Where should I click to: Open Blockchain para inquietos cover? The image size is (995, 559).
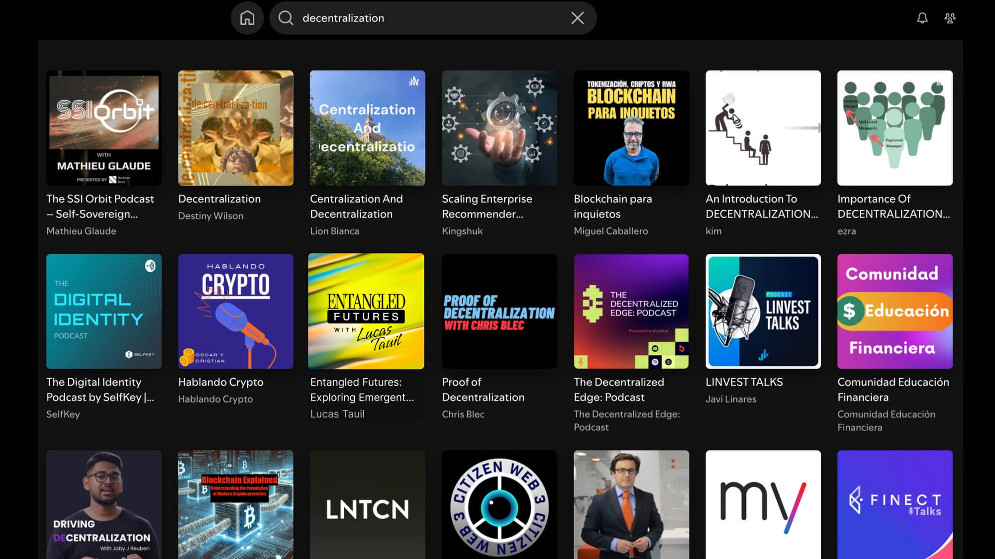(631, 128)
